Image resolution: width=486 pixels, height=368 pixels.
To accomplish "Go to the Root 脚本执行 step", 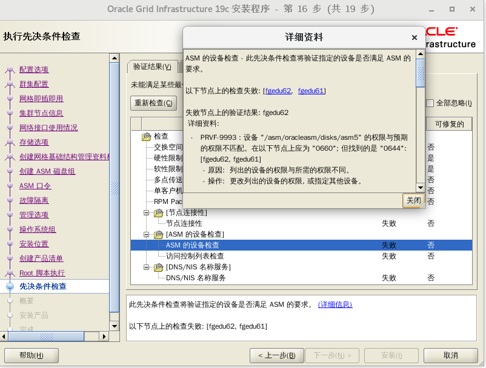I will 42,273.
